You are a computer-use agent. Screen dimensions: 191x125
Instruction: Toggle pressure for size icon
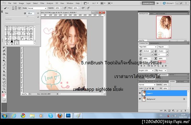(x=88, y=8)
